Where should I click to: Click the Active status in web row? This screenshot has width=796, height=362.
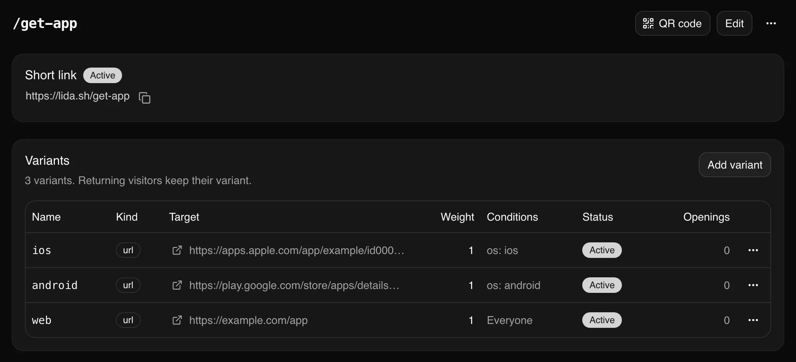(602, 320)
